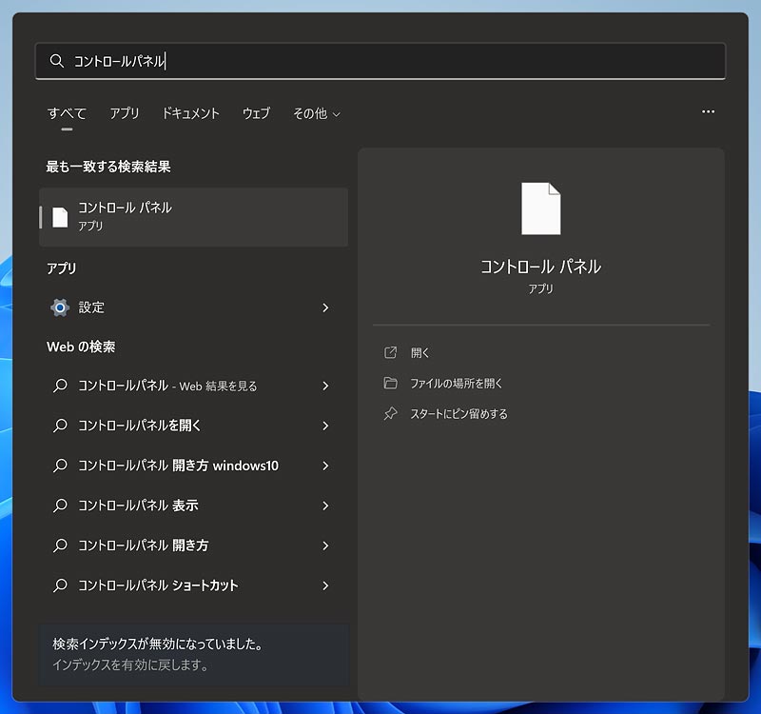
Task: Click the 開く action in preview pane
Action: (x=420, y=352)
